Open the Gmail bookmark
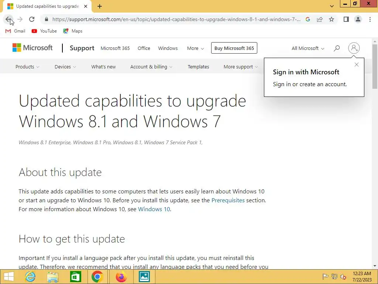The width and height of the screenshot is (378, 284). pyautogui.click(x=15, y=31)
